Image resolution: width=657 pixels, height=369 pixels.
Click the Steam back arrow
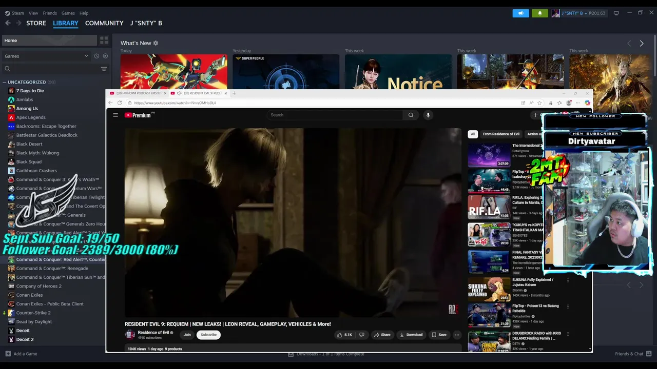coord(8,23)
